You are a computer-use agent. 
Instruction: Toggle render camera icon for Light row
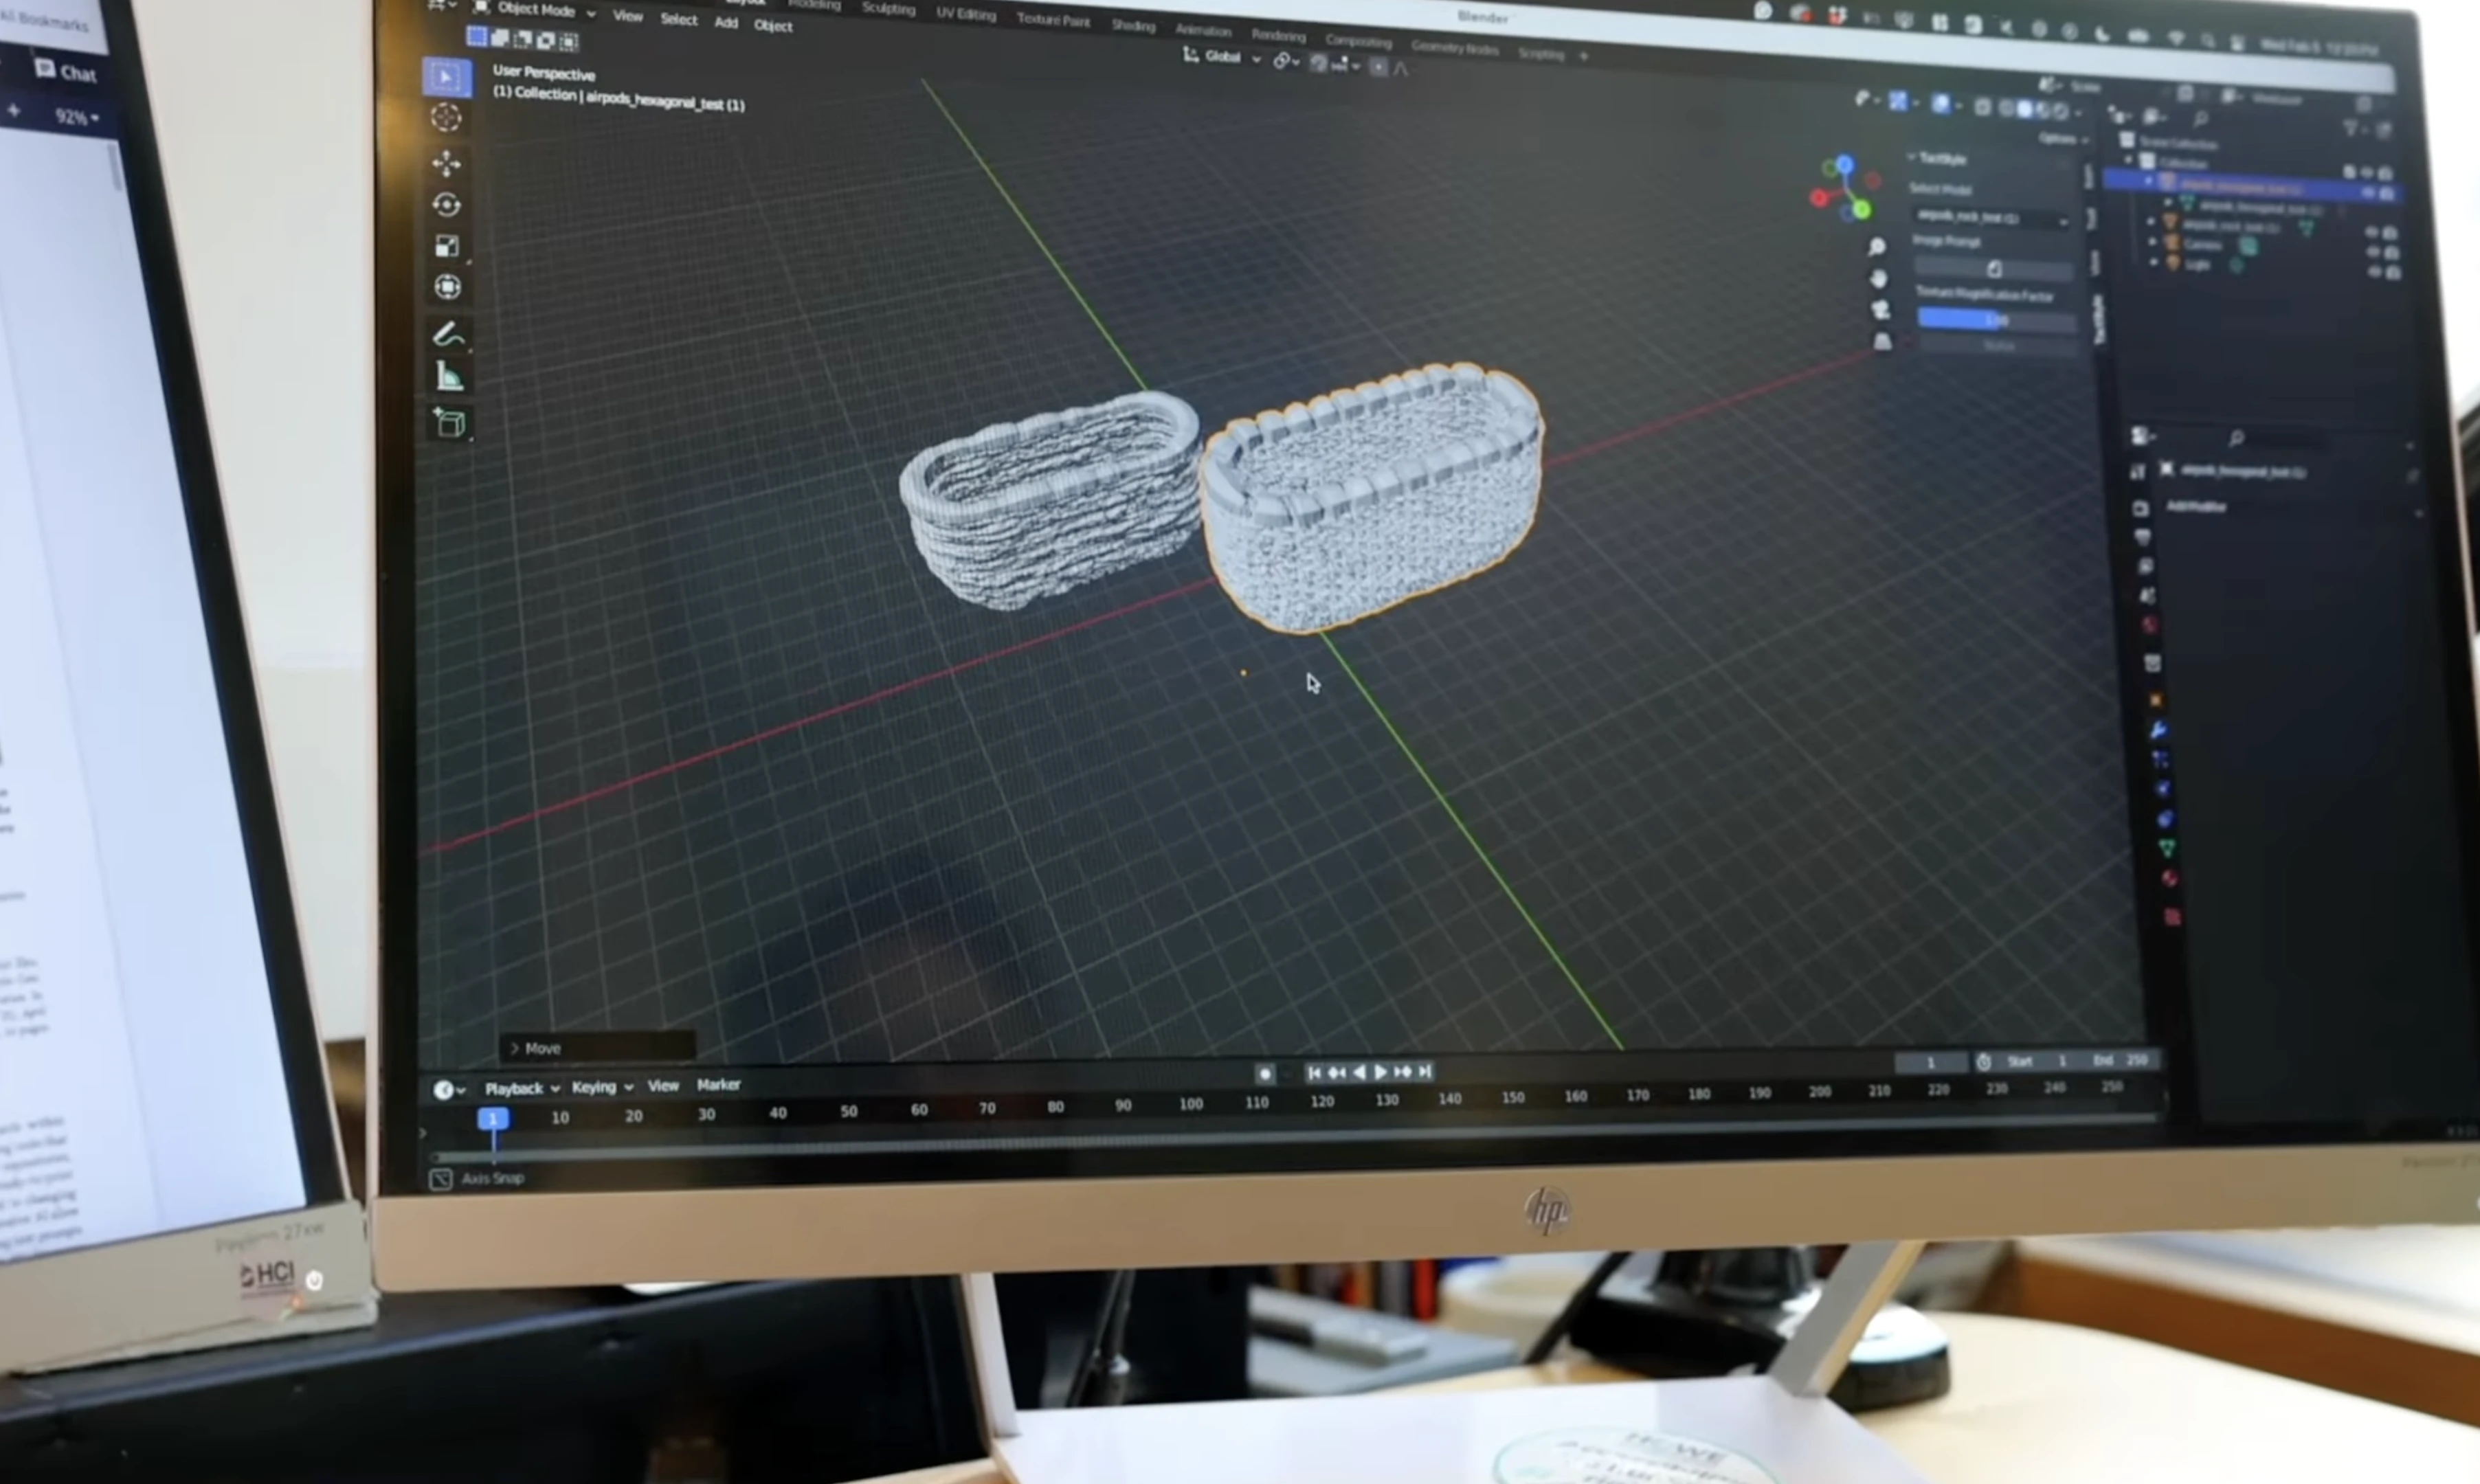click(x=2395, y=274)
